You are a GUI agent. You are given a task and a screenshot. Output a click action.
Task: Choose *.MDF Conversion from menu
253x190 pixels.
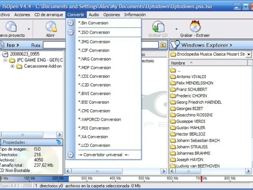[108, 67]
